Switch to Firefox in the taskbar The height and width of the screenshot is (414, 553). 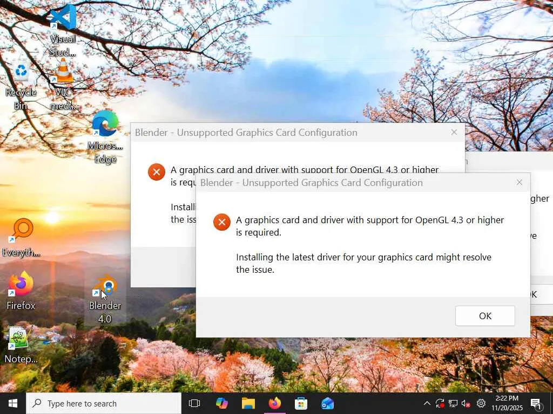coord(275,403)
